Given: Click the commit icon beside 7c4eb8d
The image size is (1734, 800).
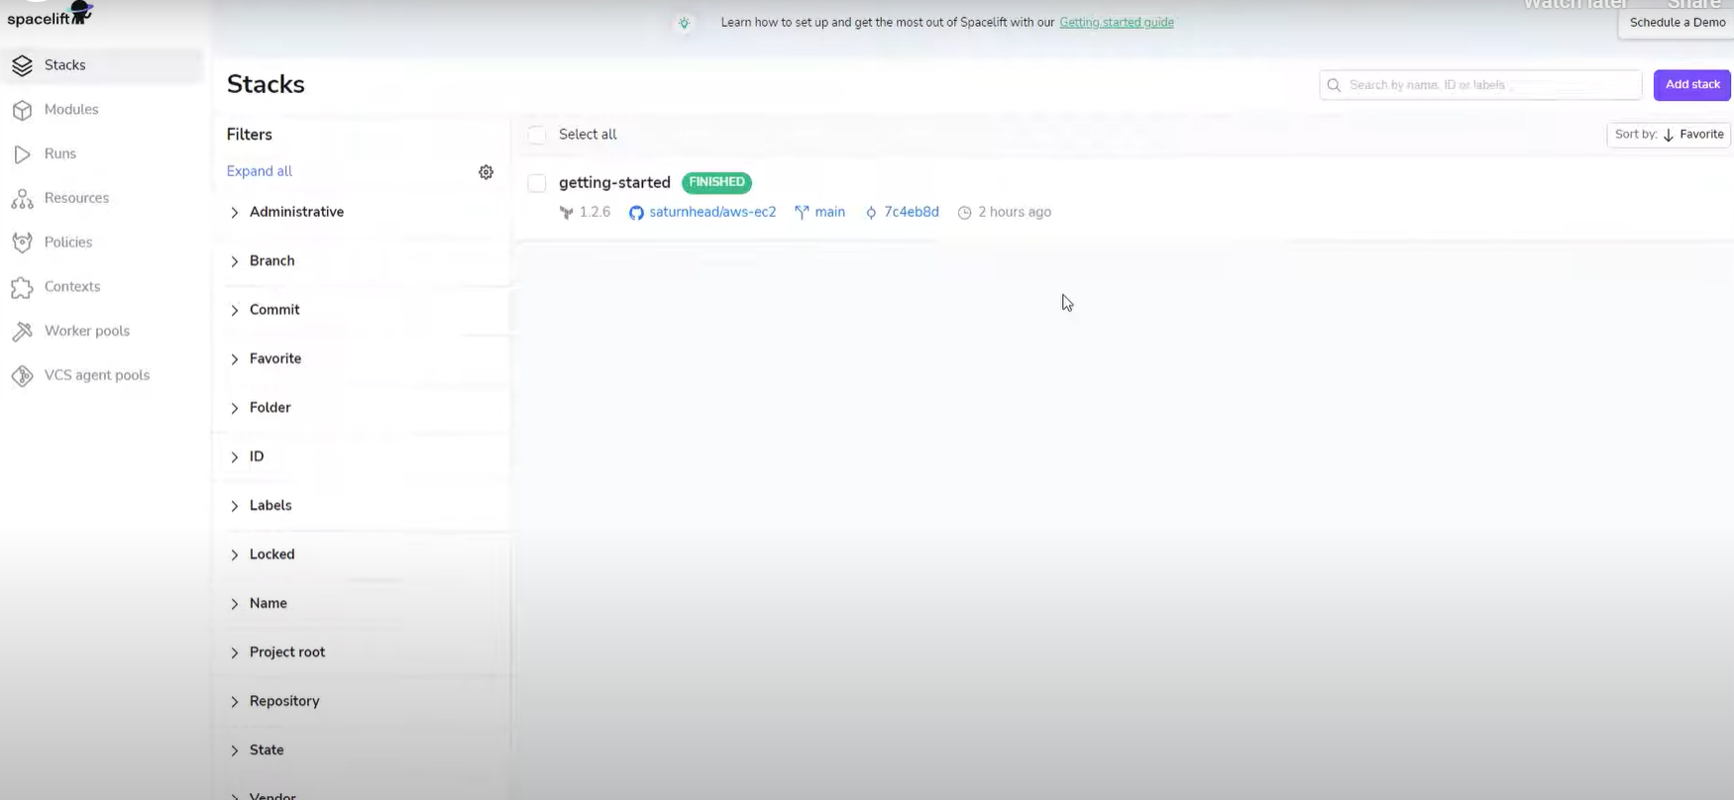Looking at the screenshot, I should (871, 213).
